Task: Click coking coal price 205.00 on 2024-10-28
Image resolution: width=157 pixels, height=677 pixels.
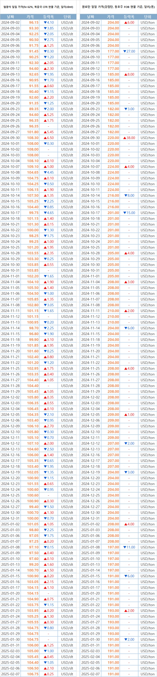Action: (113, 253)
